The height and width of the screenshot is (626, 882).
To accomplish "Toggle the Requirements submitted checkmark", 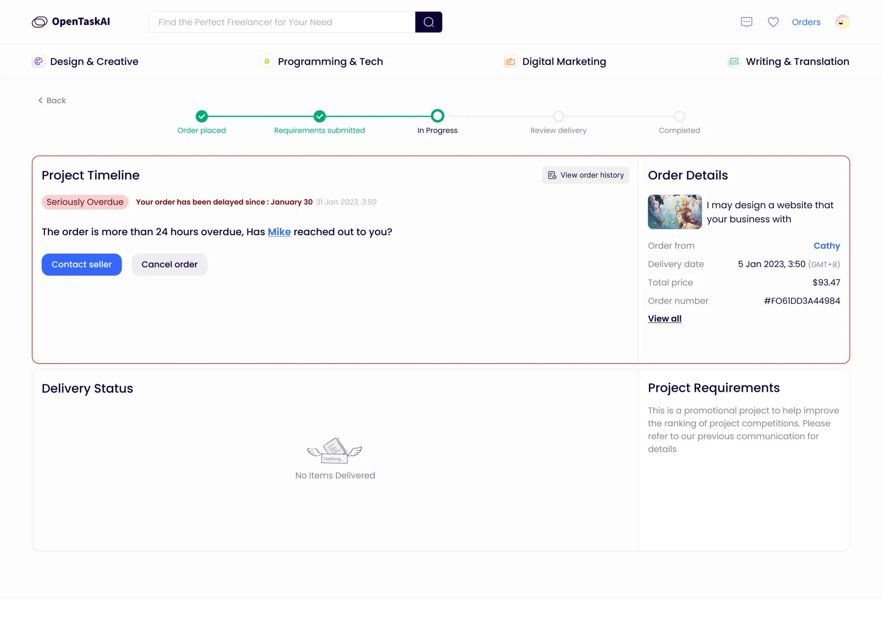I will 319,116.
